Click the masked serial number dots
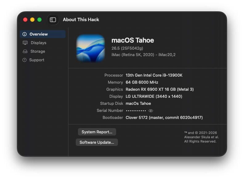The width and height of the screenshot is (244, 179). point(136,111)
